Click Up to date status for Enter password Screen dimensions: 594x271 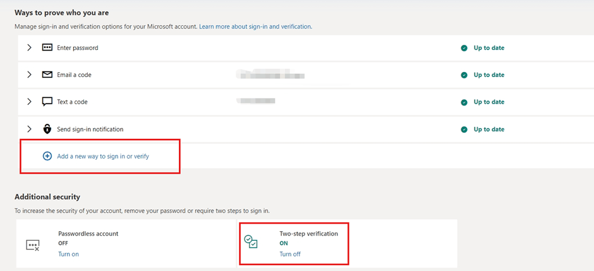[x=489, y=48]
